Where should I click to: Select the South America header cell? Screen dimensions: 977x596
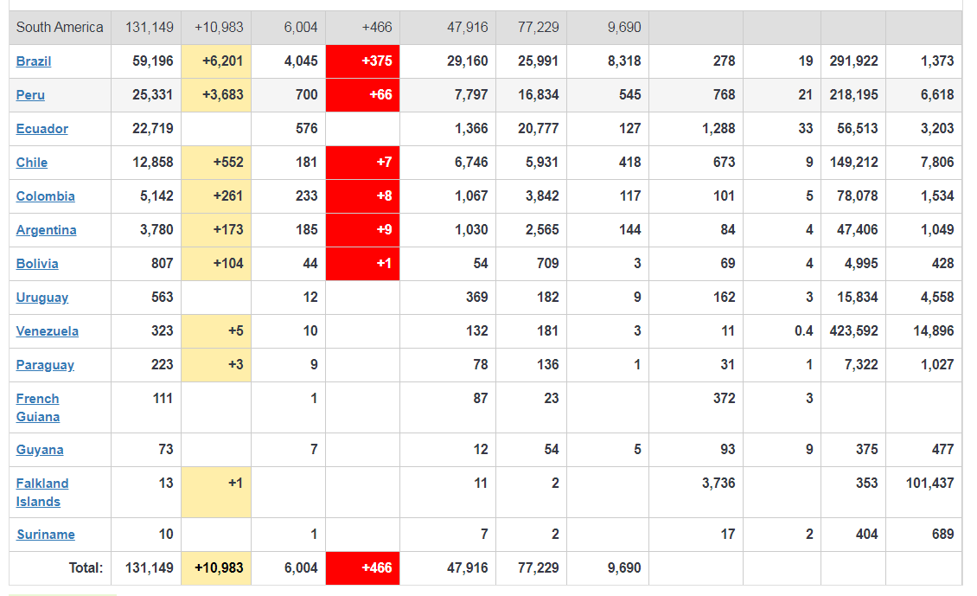(x=60, y=28)
